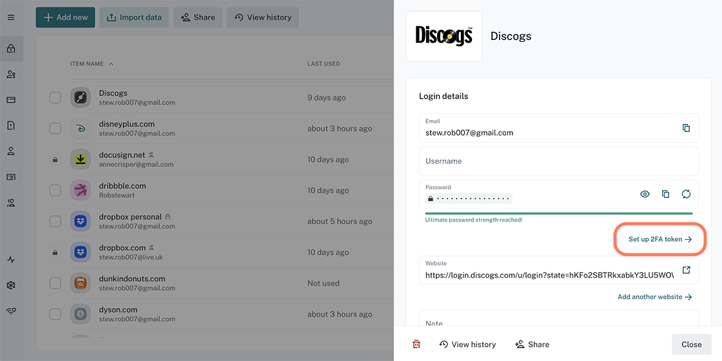The width and height of the screenshot is (722, 361).
Task: Click the docusign.net lock indicator
Action: pyautogui.click(x=55, y=160)
